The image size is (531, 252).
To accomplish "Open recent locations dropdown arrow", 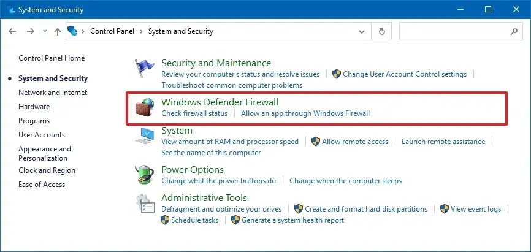I will tap(45, 31).
